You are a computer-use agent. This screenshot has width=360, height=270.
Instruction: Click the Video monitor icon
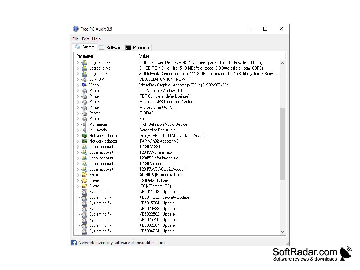point(85,85)
